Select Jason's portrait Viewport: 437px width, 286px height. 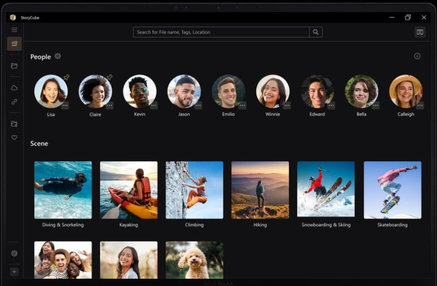[x=184, y=92]
